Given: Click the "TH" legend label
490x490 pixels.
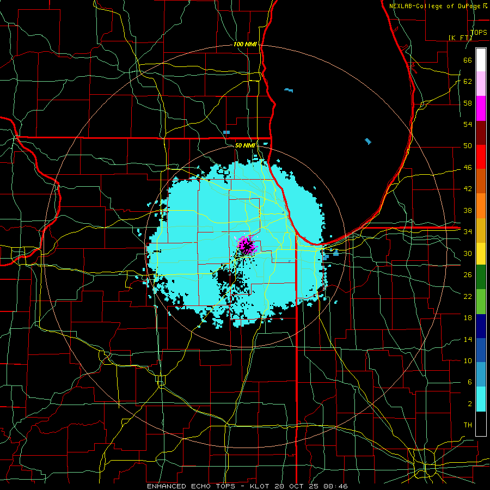Looking at the screenshot, I should coord(468,425).
